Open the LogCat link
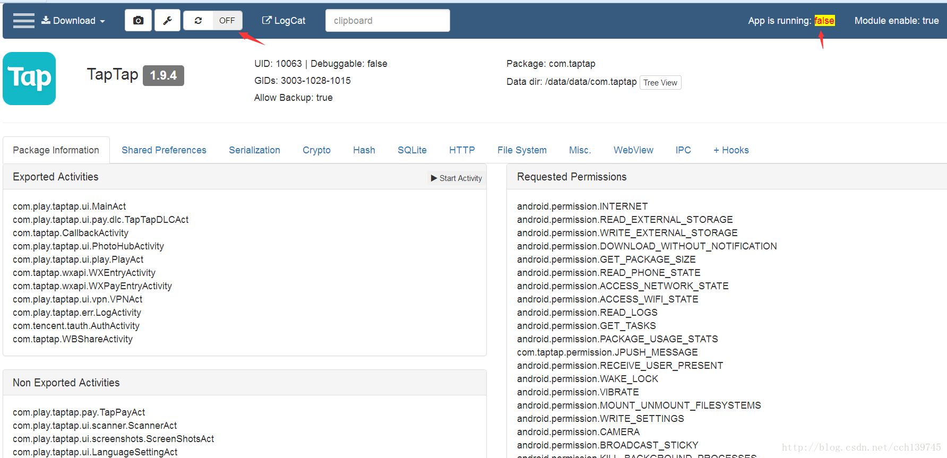Screen dimensions: 947x458 pyautogui.click(x=283, y=21)
